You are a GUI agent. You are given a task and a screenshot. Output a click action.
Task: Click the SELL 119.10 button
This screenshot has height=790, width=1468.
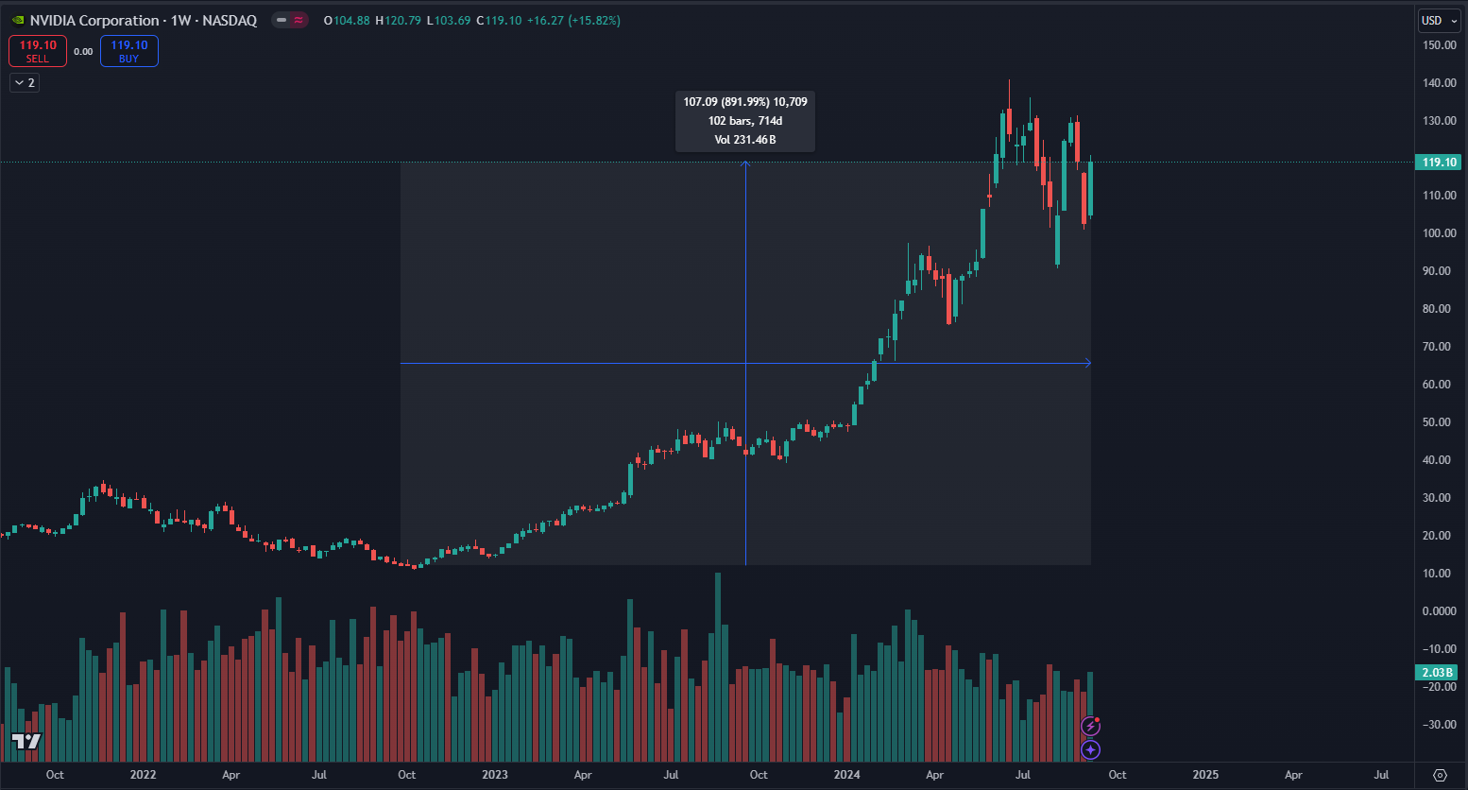(x=38, y=51)
